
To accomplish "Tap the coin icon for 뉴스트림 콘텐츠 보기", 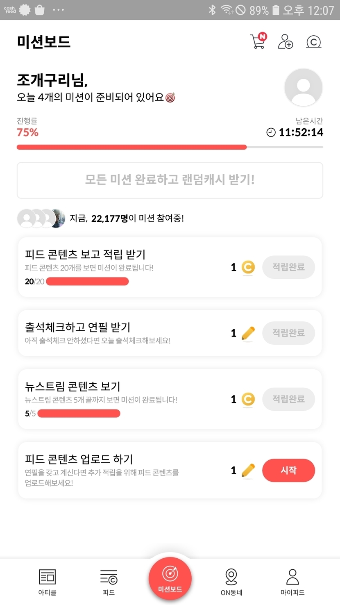I will pos(248,399).
